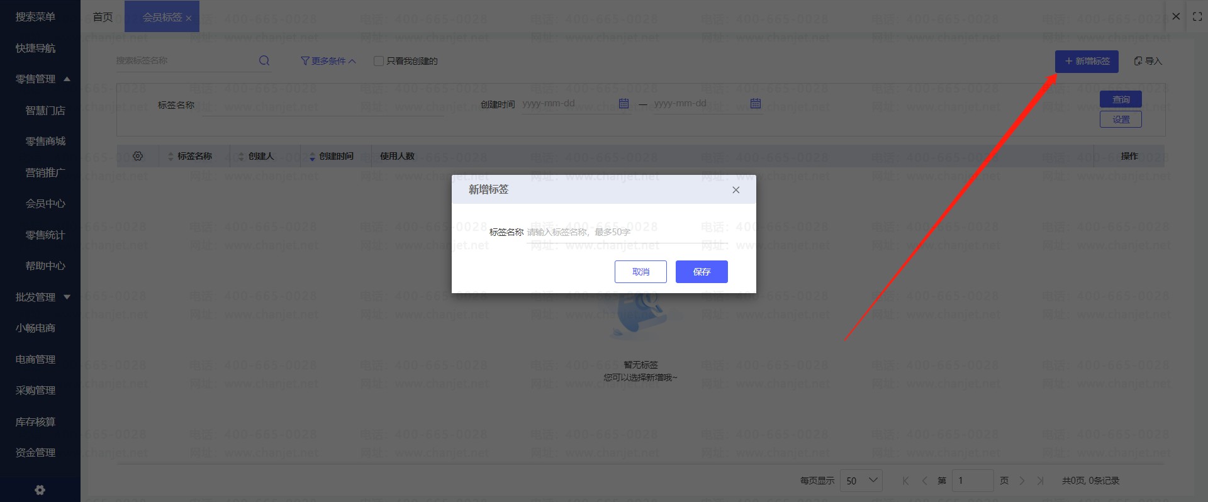The width and height of the screenshot is (1208, 502).
Task: Click the 查询 button
Action: click(1121, 99)
